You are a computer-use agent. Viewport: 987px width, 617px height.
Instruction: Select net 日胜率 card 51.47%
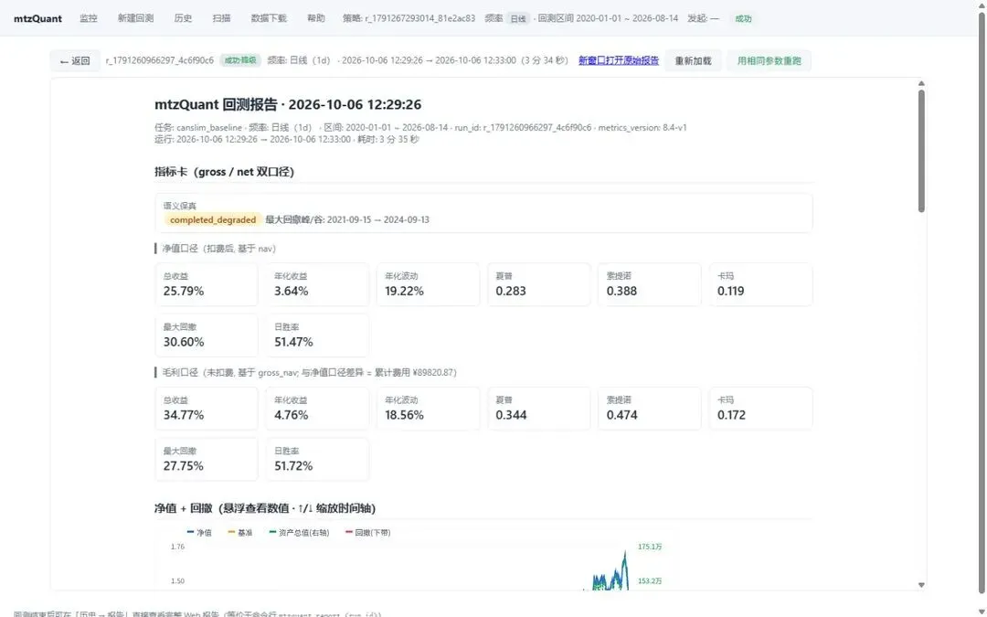[x=317, y=335]
